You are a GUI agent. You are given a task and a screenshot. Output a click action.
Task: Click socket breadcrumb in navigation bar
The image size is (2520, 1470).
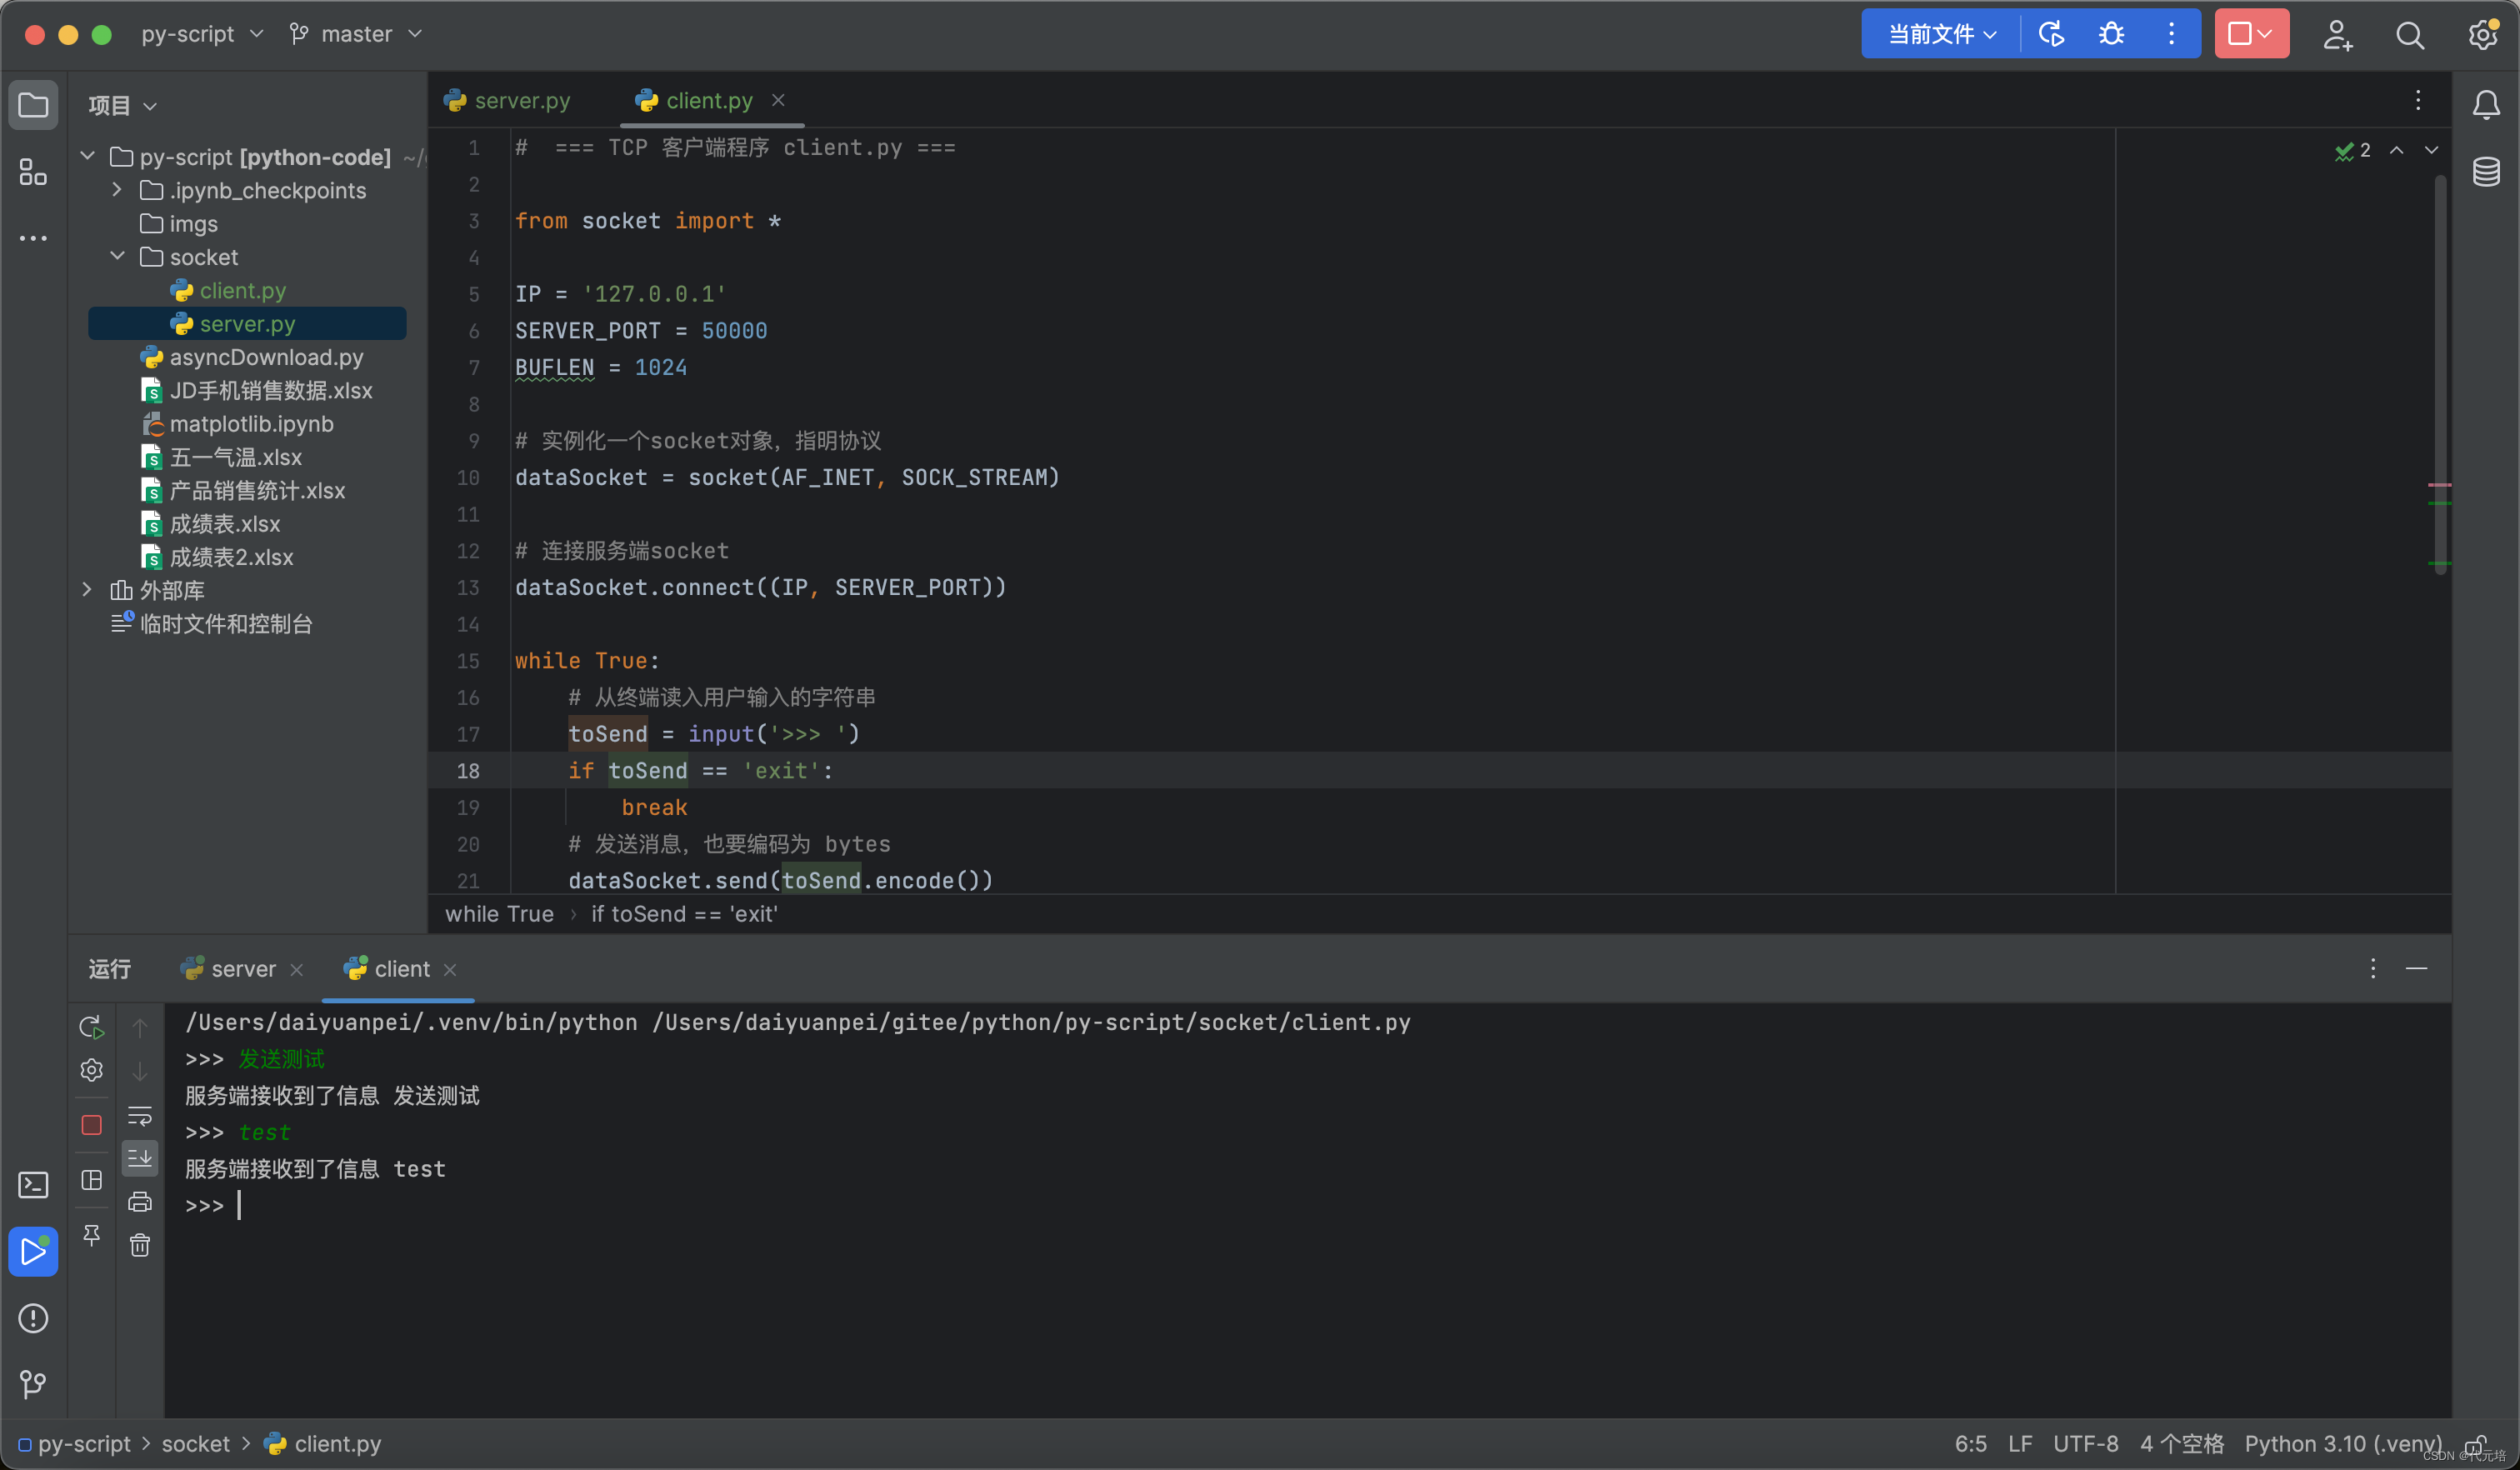tap(195, 1444)
